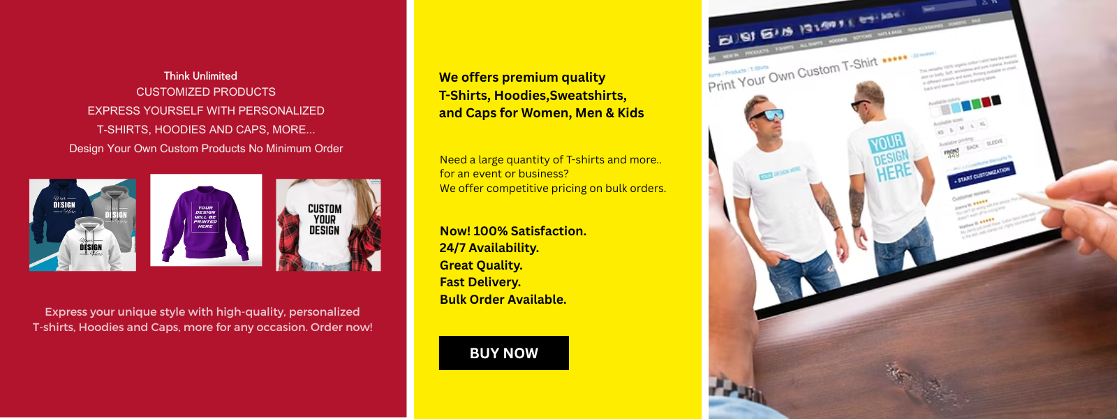Screen dimensions: 1117x419
Task: Choose SLEEVE printing option
Action: click(994, 142)
